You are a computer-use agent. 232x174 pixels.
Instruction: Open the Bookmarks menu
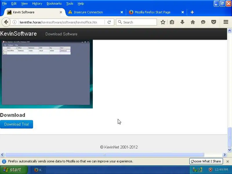(x=54, y=3)
